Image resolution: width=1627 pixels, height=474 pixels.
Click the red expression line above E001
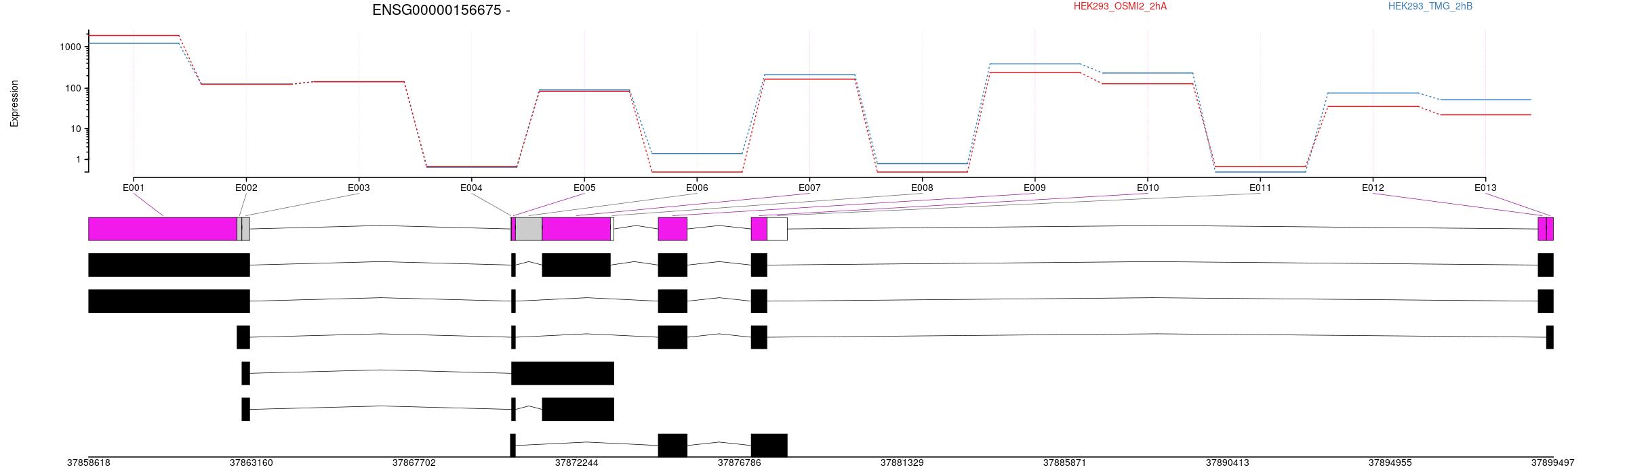tap(134, 35)
